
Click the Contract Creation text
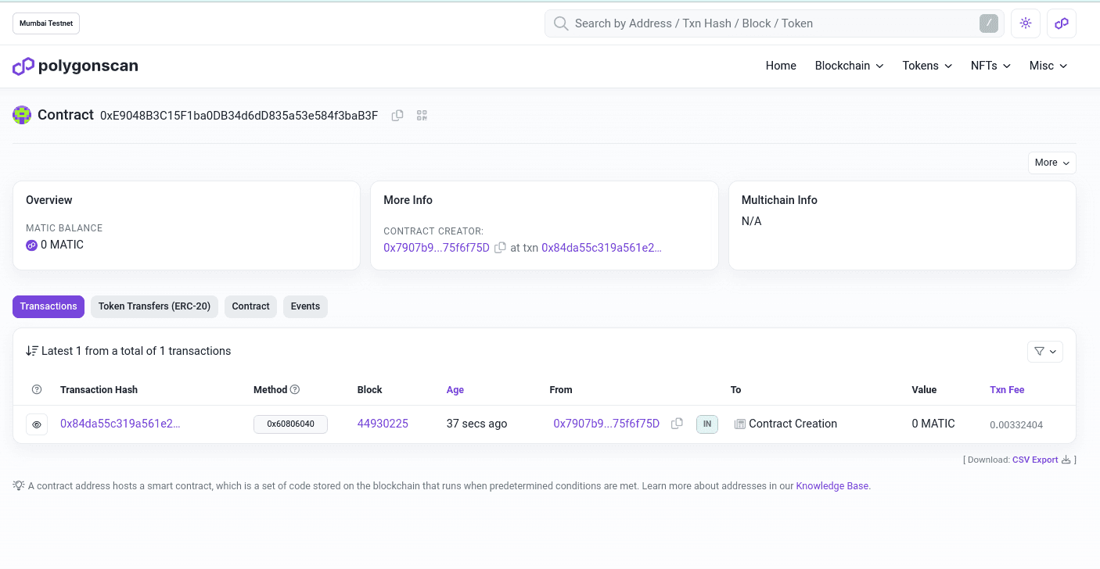tap(793, 424)
